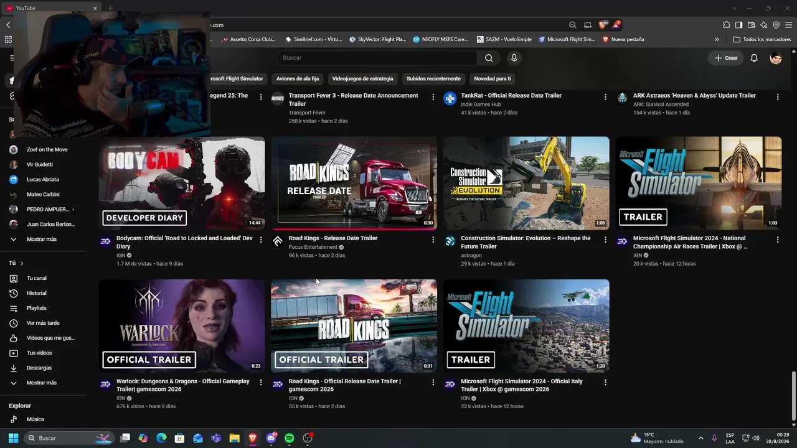Play the Flight Simulator Italy Trailer thumbnail

(526, 326)
